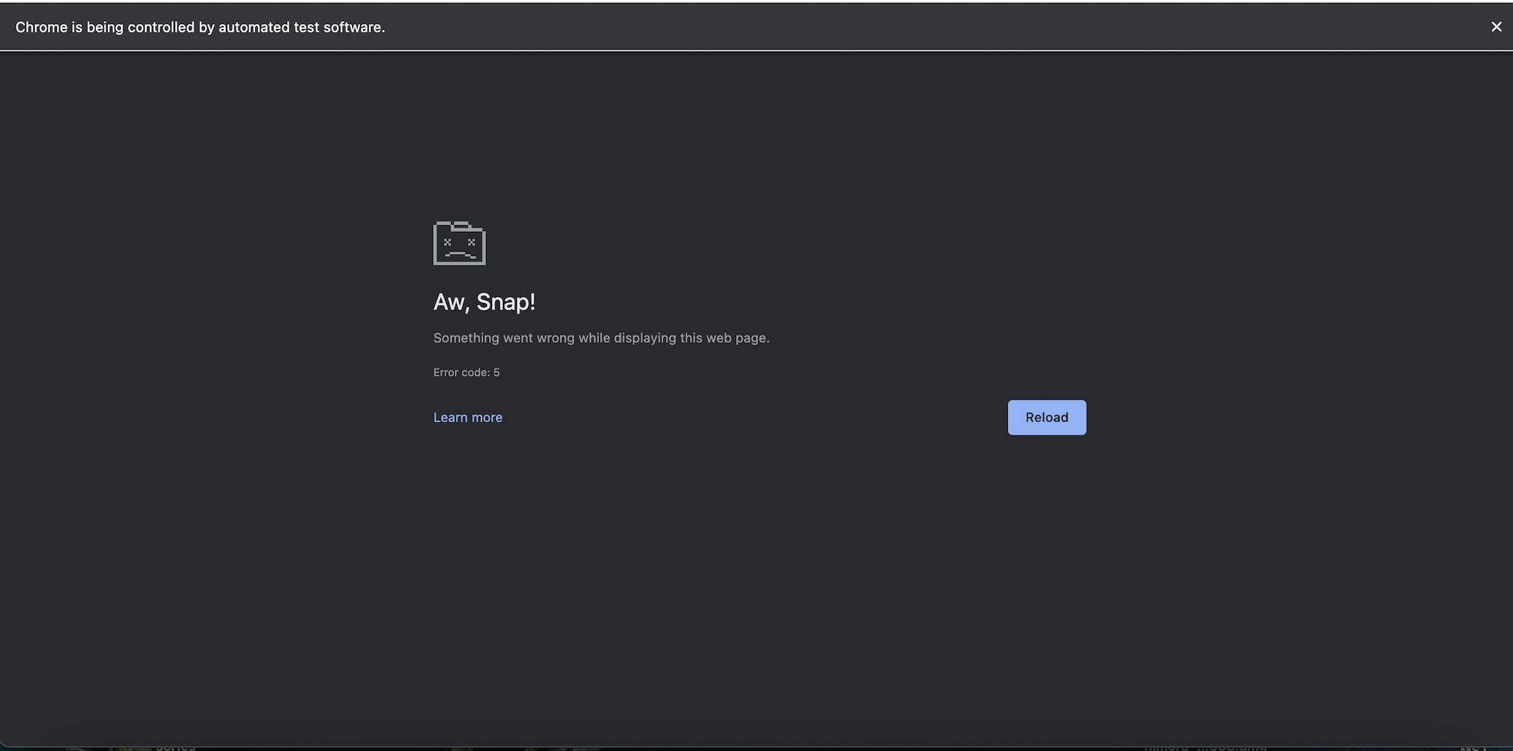
Task: Select the frowning mouth of the crash graphic
Action: 458,252
